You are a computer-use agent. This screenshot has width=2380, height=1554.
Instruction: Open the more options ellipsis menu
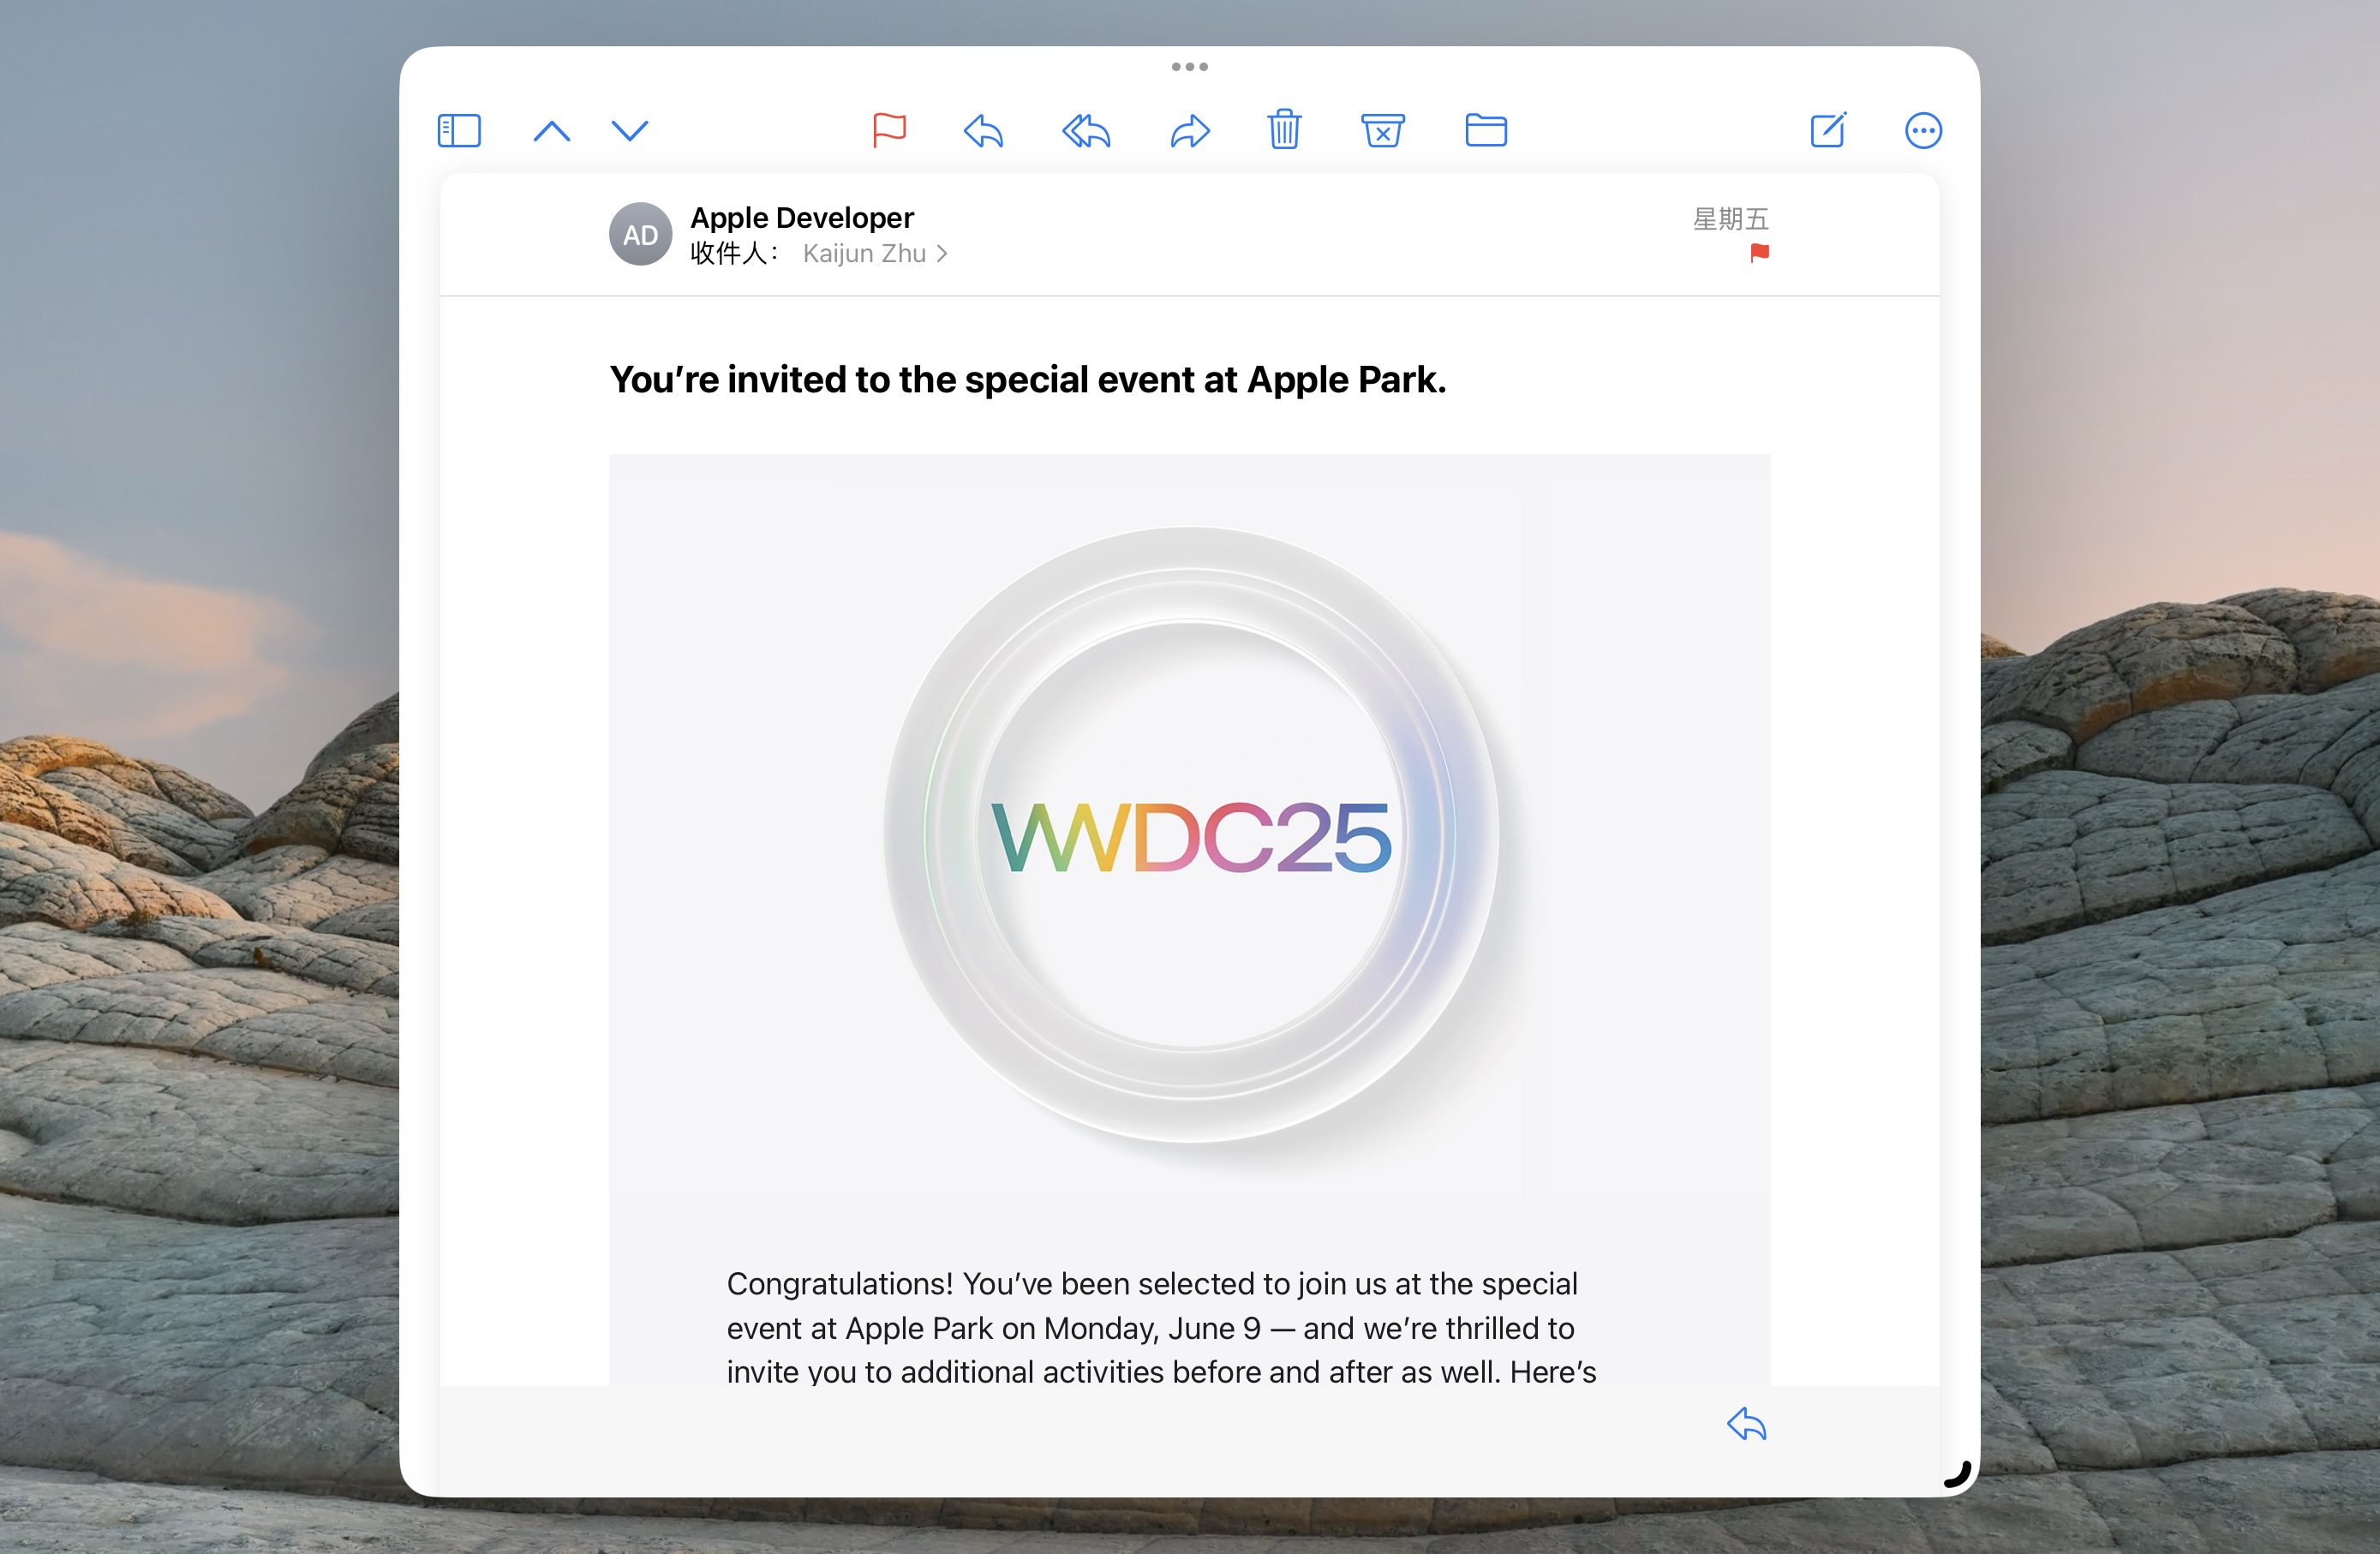[1923, 131]
